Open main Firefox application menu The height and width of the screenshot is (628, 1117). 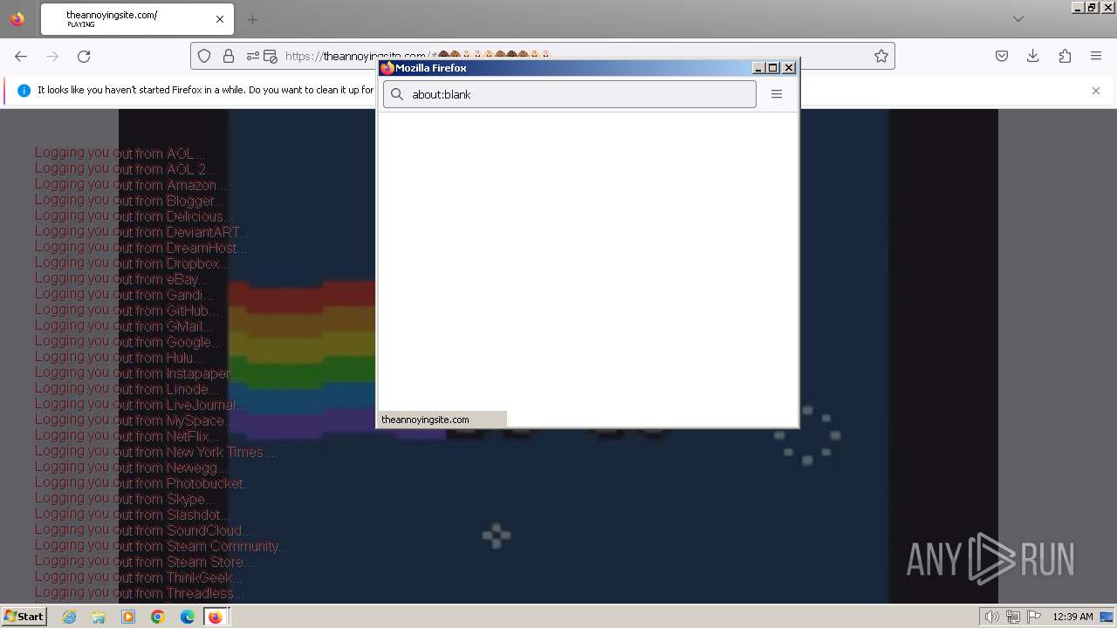point(1096,56)
